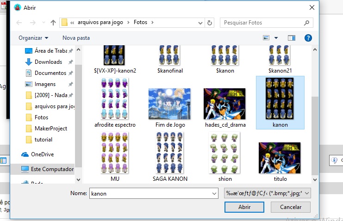Click the pin icon beside Documentos
Screen dimensions: 343x221
tap(70, 73)
